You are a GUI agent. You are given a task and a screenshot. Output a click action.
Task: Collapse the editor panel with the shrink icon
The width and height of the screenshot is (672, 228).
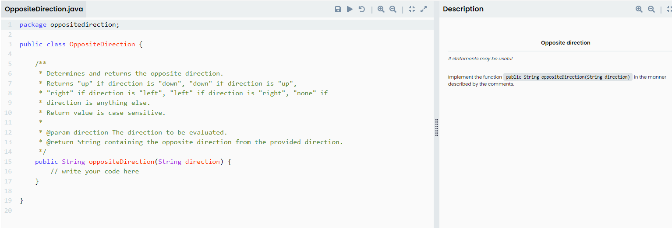411,9
